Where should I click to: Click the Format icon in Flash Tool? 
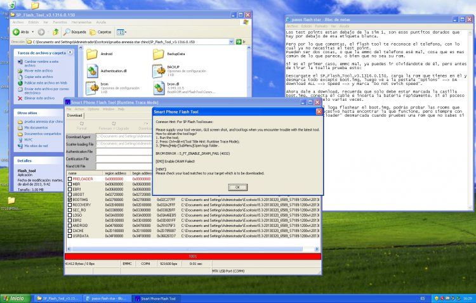81,126
